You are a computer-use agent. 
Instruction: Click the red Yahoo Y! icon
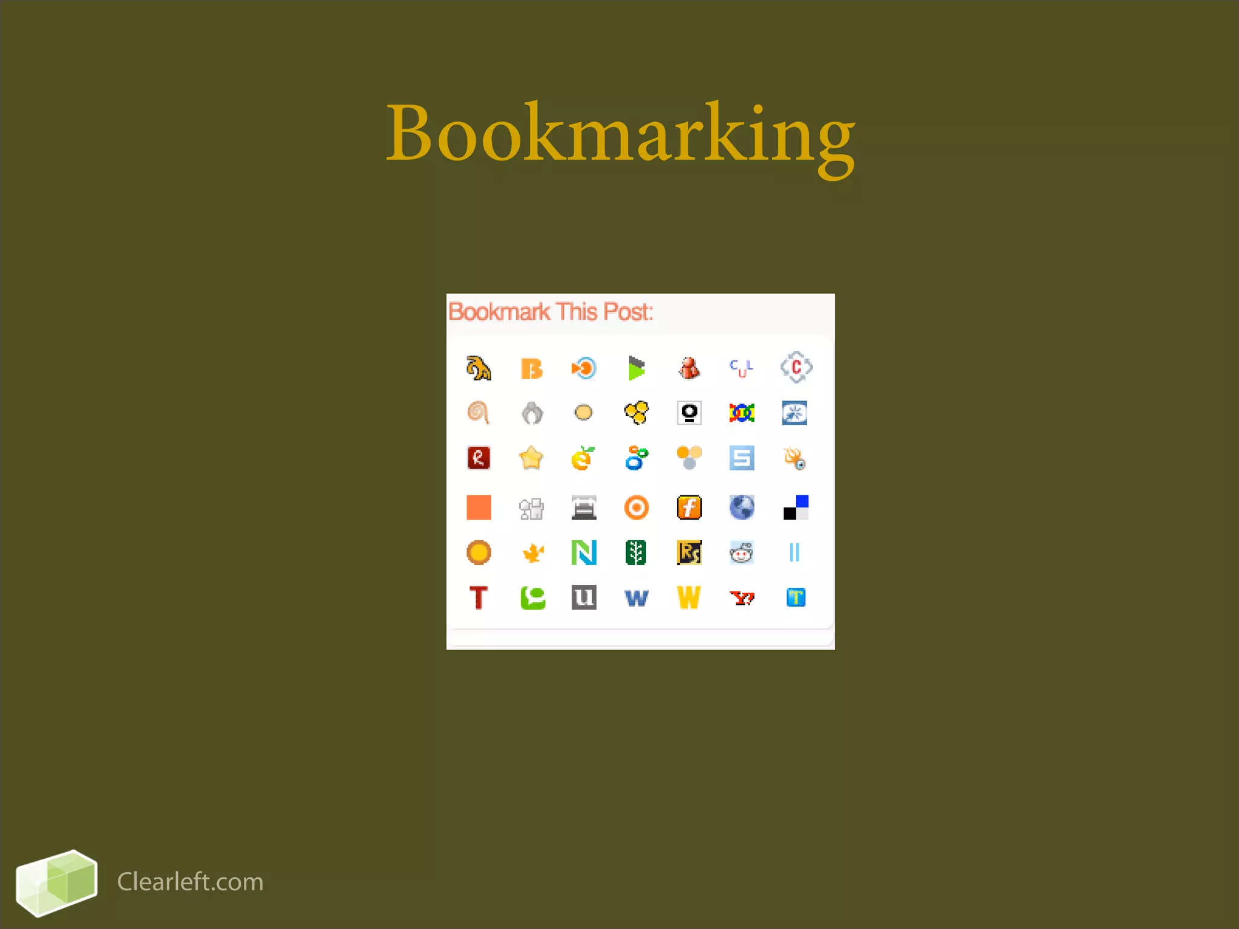[x=742, y=598]
